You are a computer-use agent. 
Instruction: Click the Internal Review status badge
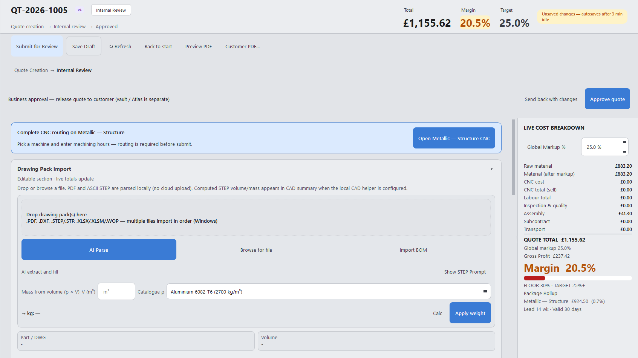point(111,10)
